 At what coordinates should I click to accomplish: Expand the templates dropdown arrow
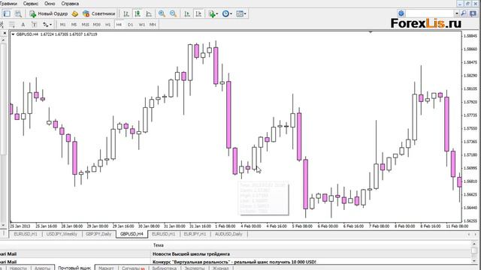click(x=245, y=13)
